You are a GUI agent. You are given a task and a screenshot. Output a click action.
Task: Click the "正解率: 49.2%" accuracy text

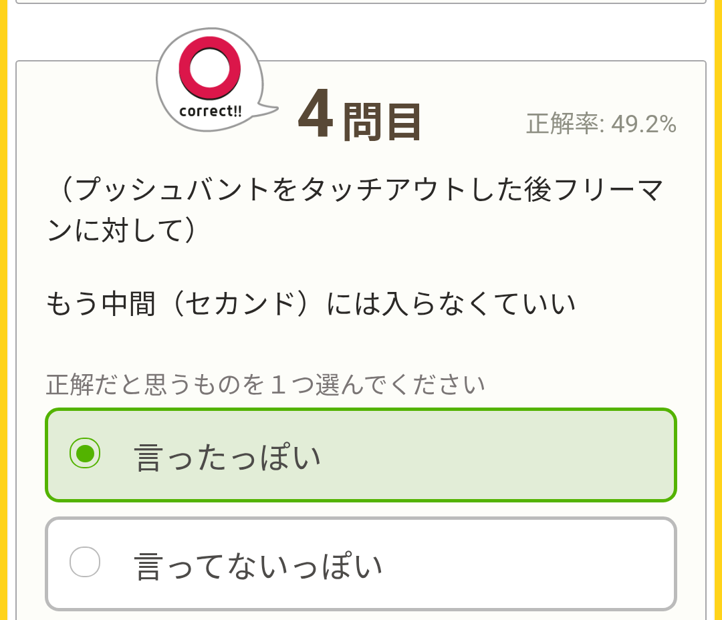[601, 124]
